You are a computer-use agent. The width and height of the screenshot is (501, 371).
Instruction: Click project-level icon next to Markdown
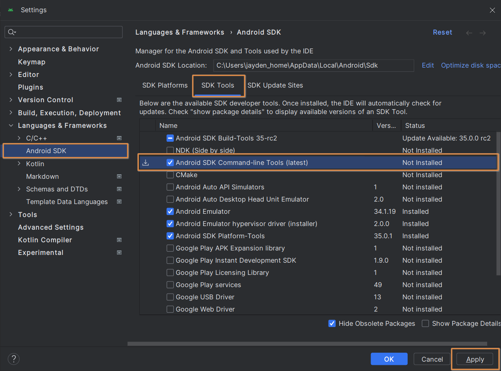[119, 176]
